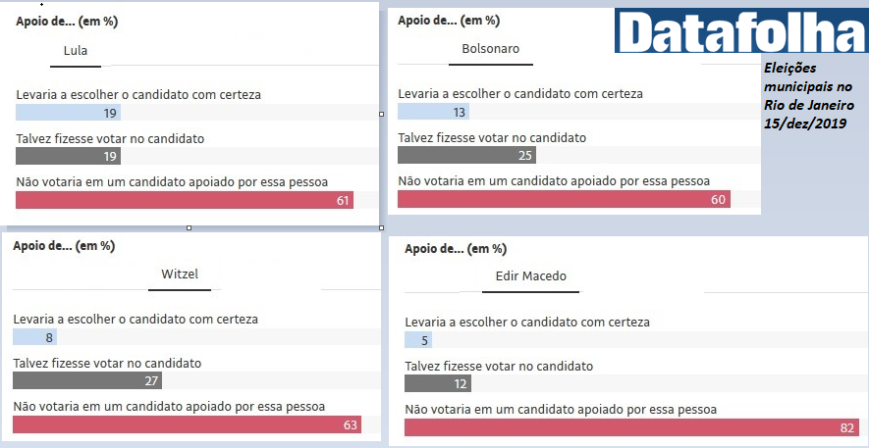Switch to the Bolsonaro tab
This screenshot has height=448, width=869.
coord(490,49)
